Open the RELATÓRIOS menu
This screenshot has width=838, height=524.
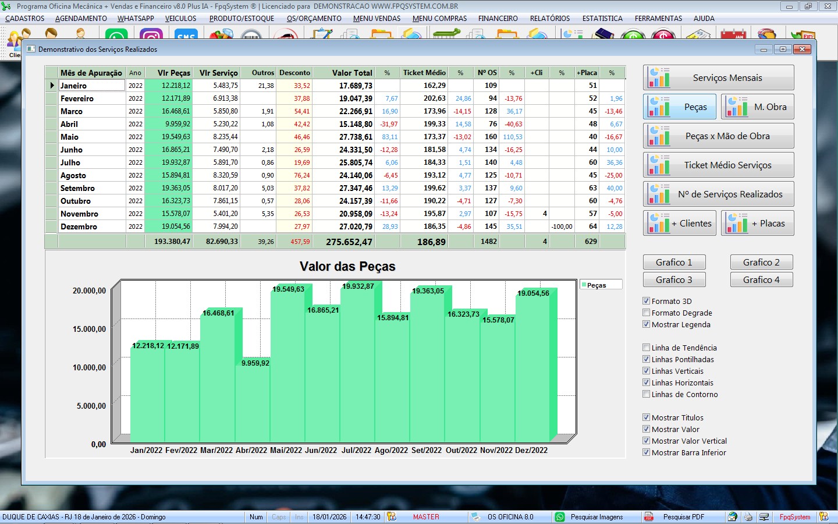tap(549, 19)
